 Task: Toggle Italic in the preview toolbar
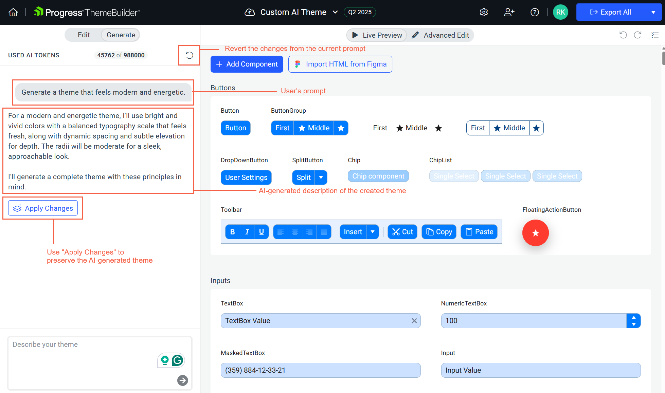click(247, 232)
